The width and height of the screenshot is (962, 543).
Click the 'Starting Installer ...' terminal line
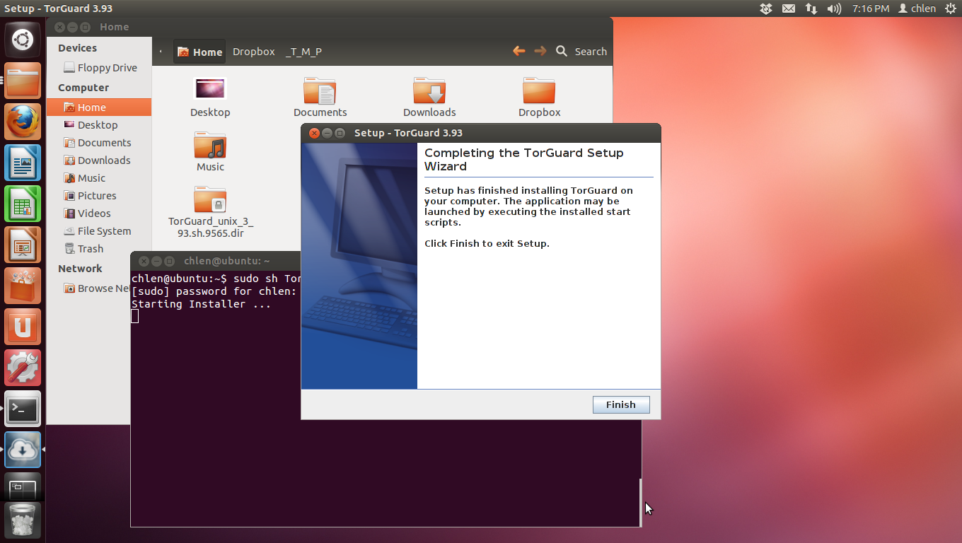pyautogui.click(x=202, y=304)
